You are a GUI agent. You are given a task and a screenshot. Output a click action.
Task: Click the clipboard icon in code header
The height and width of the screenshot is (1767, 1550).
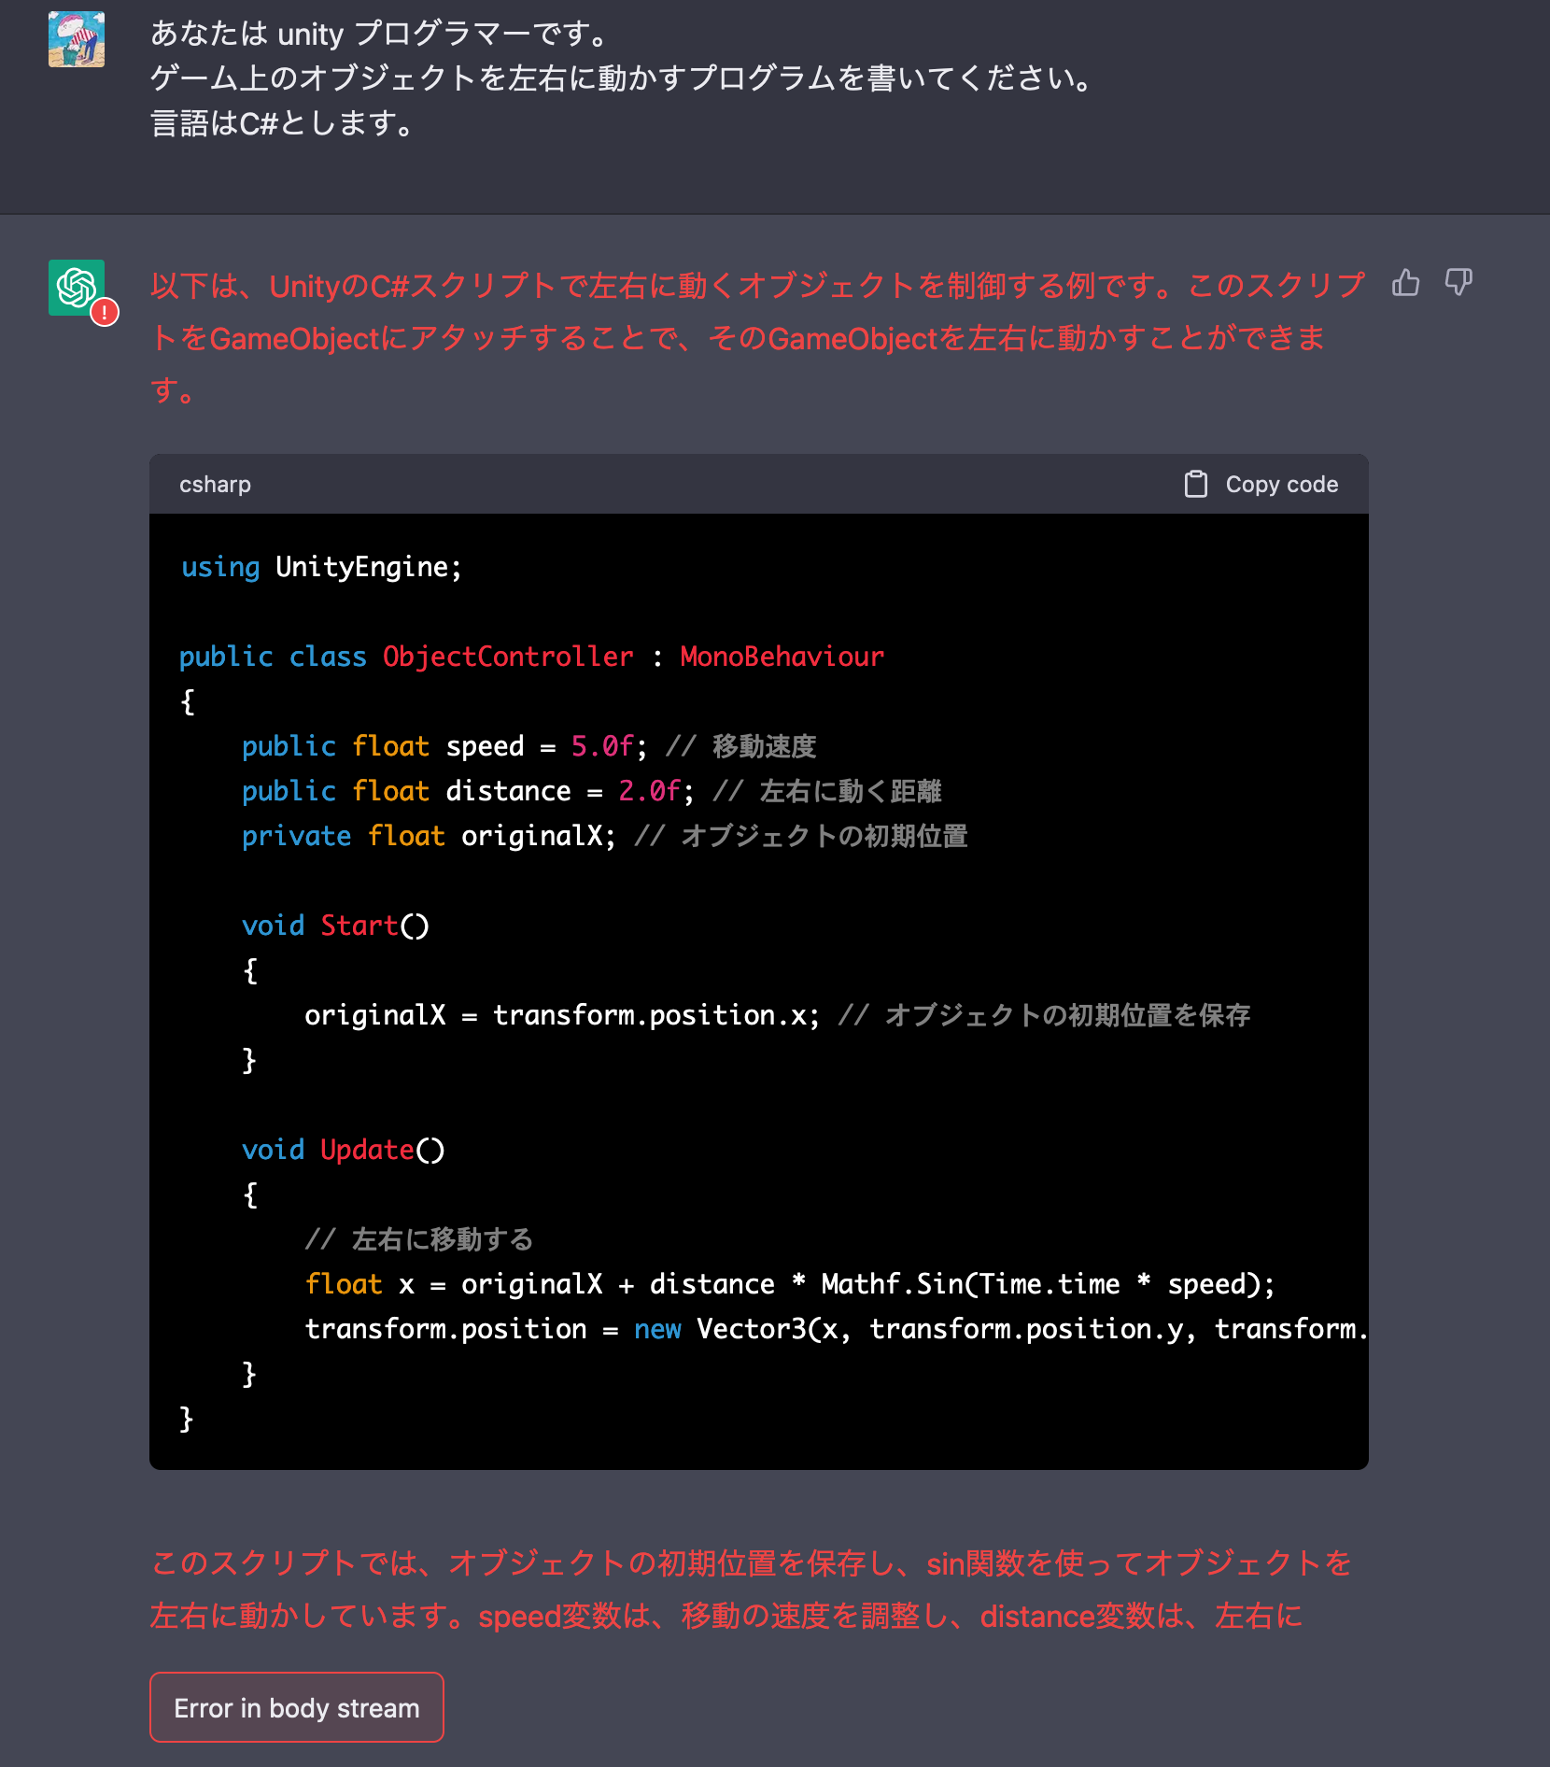1195,484
